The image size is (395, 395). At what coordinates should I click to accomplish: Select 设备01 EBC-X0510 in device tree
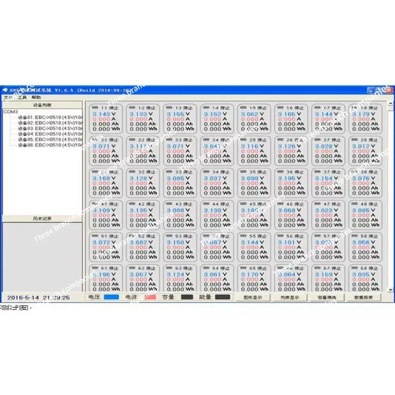(50, 118)
